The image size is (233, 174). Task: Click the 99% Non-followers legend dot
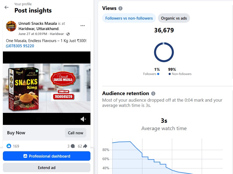pyautogui.click(x=170, y=74)
